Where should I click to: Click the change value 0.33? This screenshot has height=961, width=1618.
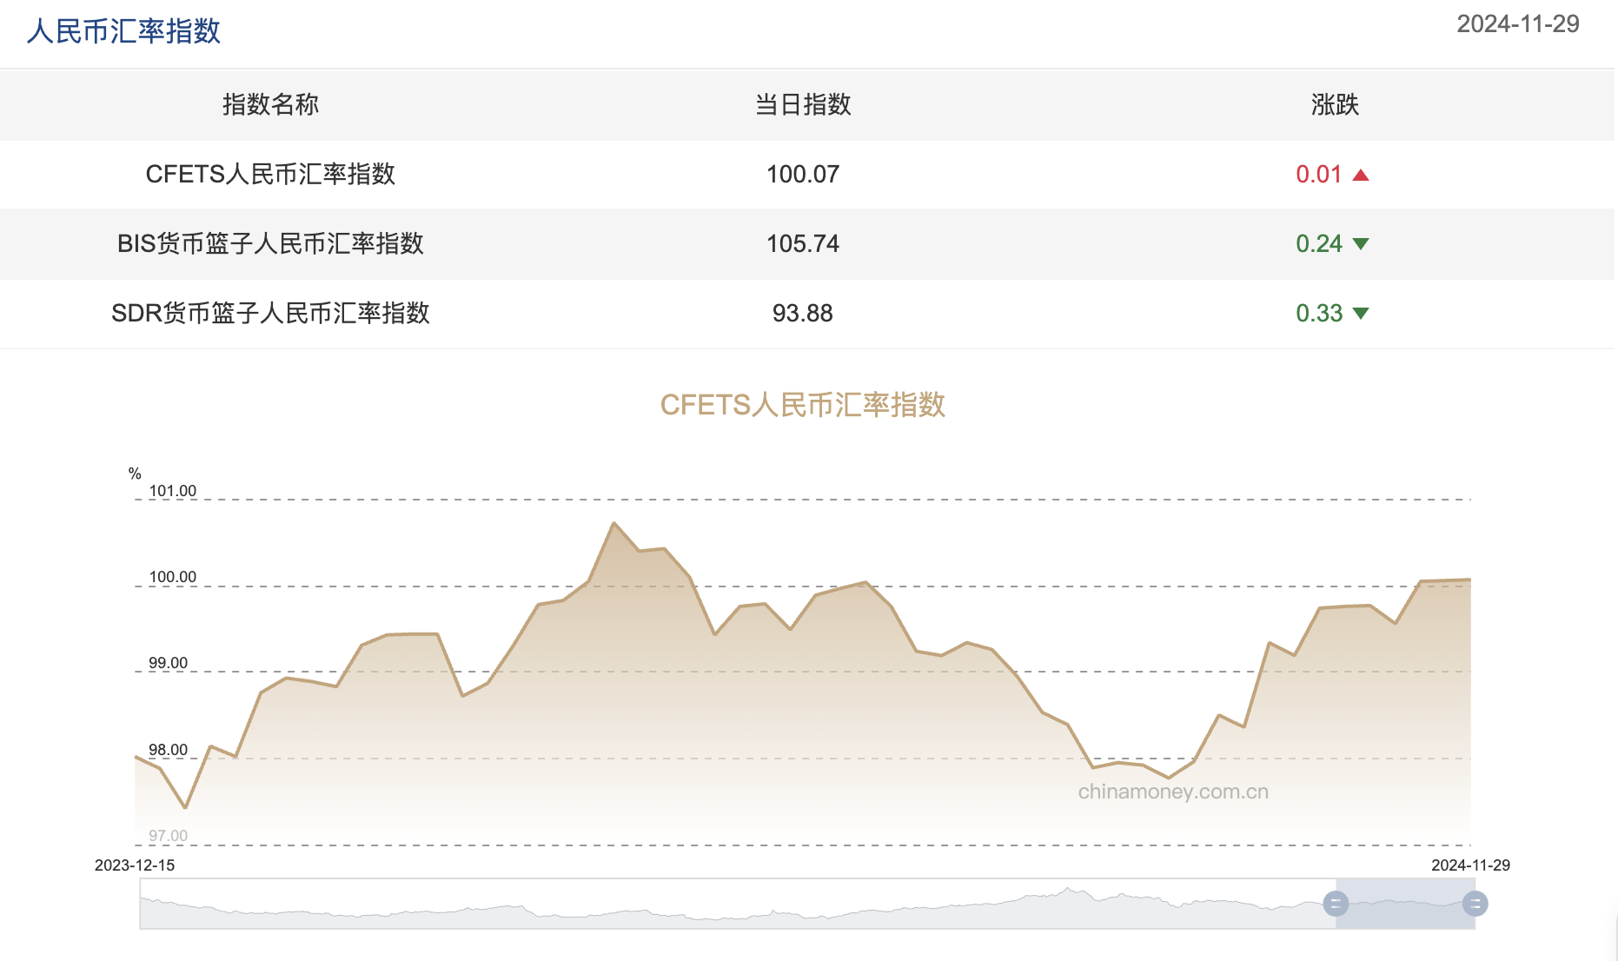coord(1319,313)
